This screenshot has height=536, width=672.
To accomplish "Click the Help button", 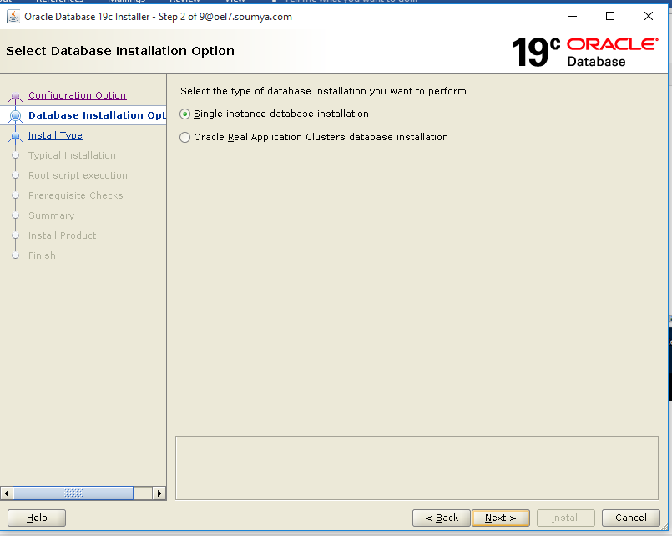I will click(37, 518).
